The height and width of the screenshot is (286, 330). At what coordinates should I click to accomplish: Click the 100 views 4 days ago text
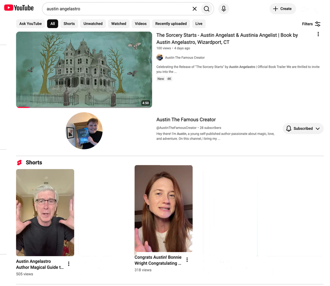click(x=173, y=48)
